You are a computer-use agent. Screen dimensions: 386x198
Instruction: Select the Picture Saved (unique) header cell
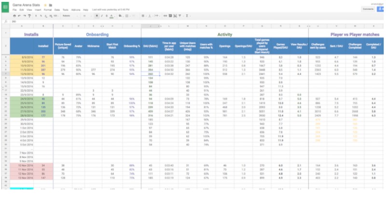pos(63,46)
